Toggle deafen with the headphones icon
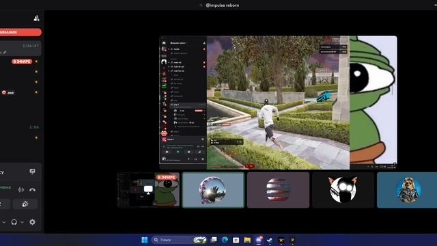The image size is (437, 246). pyautogui.click(x=14, y=222)
